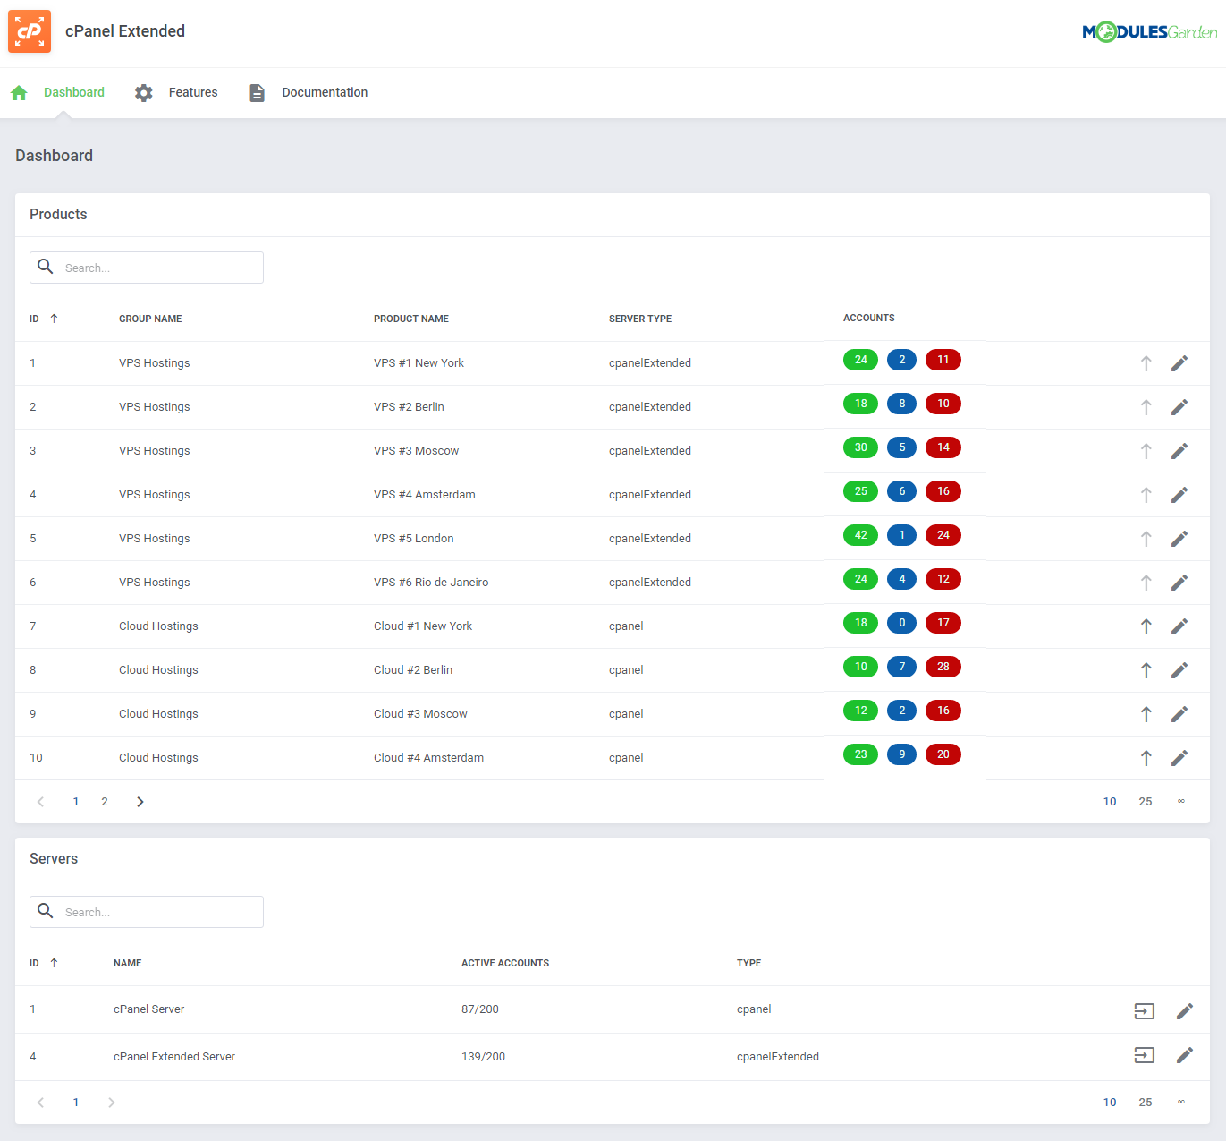Select the home icon next to Dashboard
Image resolution: width=1226 pixels, height=1141 pixels.
point(19,92)
